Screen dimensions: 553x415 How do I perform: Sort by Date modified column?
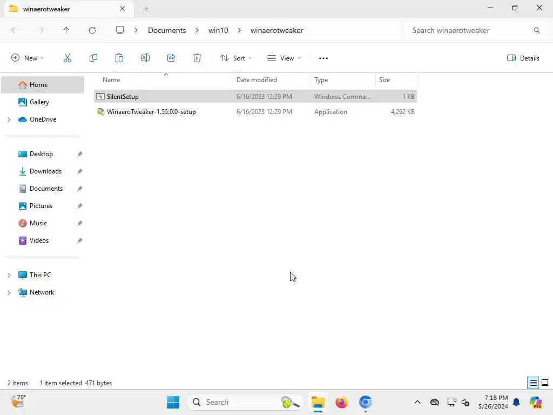(x=272, y=80)
